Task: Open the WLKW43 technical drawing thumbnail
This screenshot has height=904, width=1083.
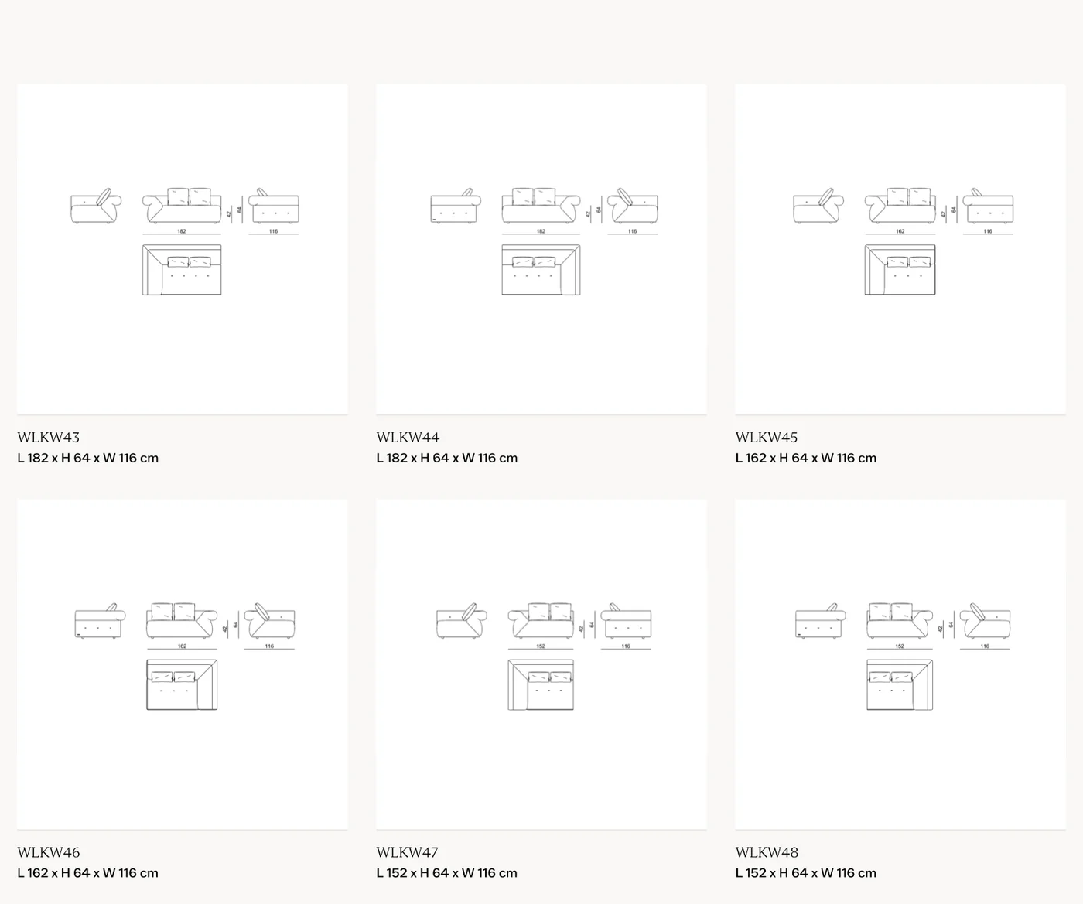Action: tap(183, 249)
